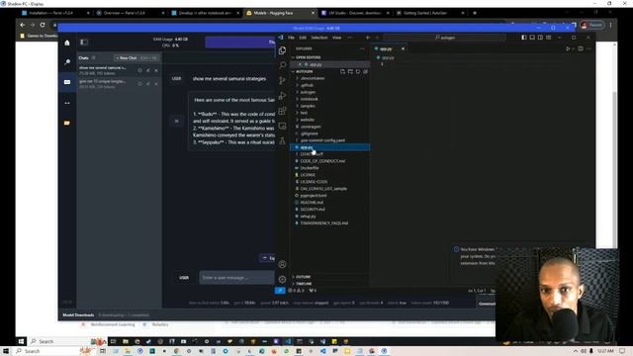The height and width of the screenshot is (356, 633).
Task: Click LM Studio user message input field
Action: [x=236, y=278]
